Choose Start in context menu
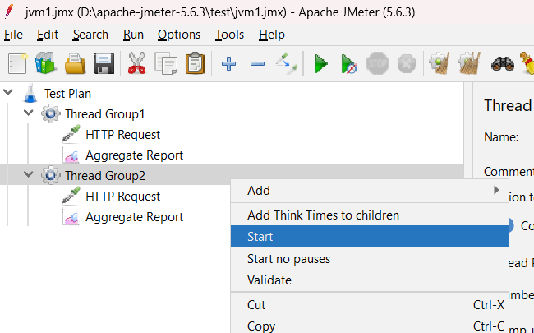Screen dimensions: 534x333 click(x=370, y=237)
